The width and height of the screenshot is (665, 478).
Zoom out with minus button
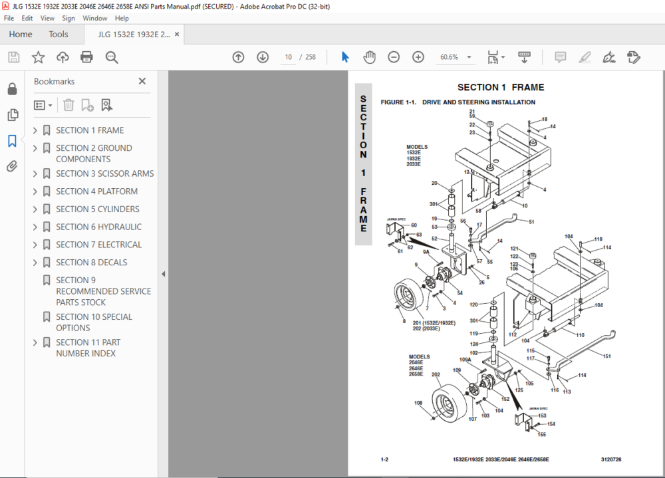tap(394, 57)
